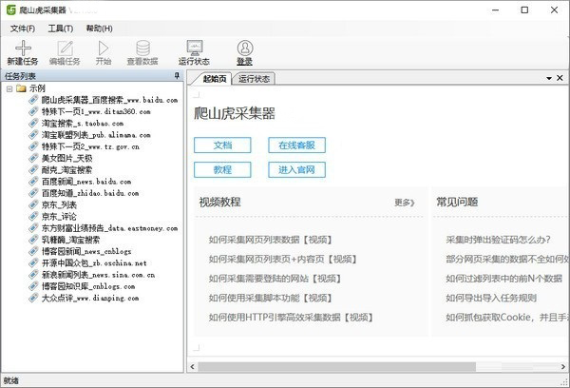Image resolution: width=570 pixels, height=388 pixels.
Task: Switch to the 运行状态 tab
Action: 254,79
